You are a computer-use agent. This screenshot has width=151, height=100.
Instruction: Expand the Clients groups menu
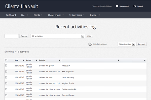[54, 15]
